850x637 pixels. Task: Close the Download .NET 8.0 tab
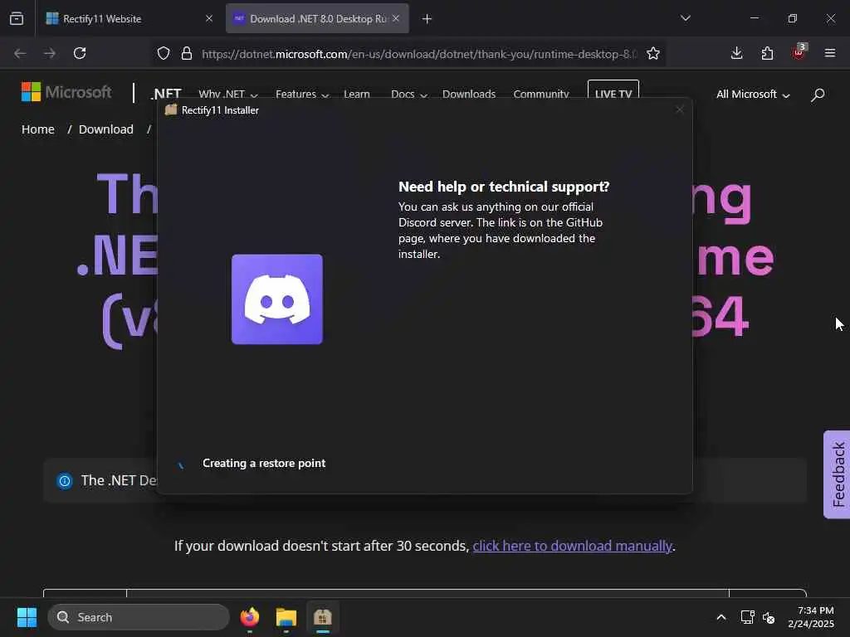click(x=396, y=18)
